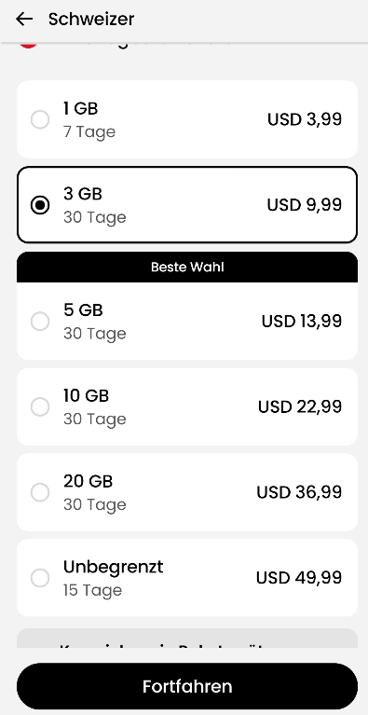Viewport: 368px width, 715px height.
Task: Click the partially visible red icon at top
Action: tap(28, 45)
